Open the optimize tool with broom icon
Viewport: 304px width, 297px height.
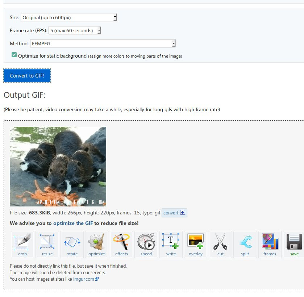point(97,244)
